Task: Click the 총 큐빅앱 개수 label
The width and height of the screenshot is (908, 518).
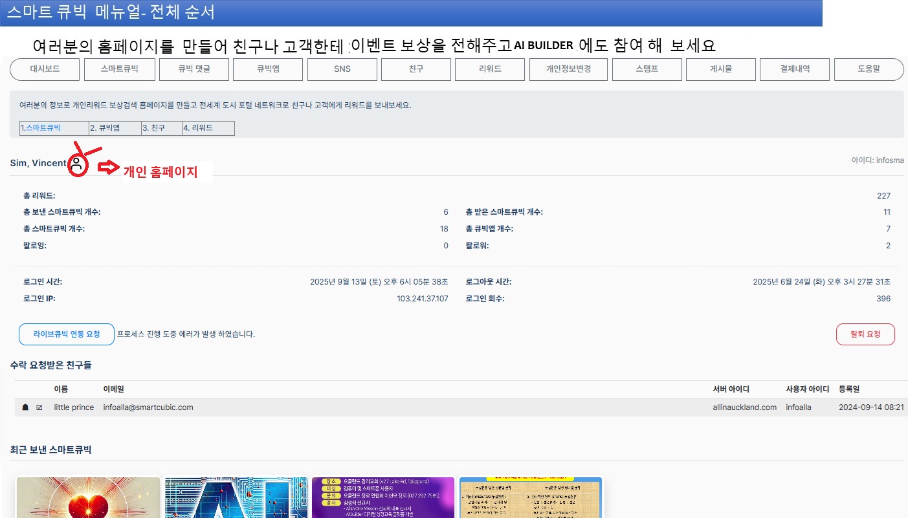Action: tap(489, 229)
